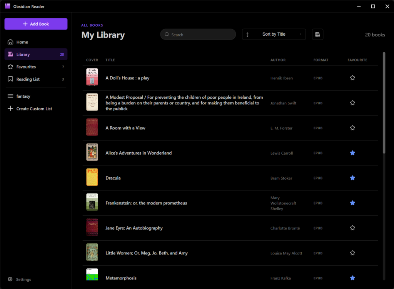Open Alice's Adventures in Wonderland cover
Viewport: 394px width, 289px height.
92,152
